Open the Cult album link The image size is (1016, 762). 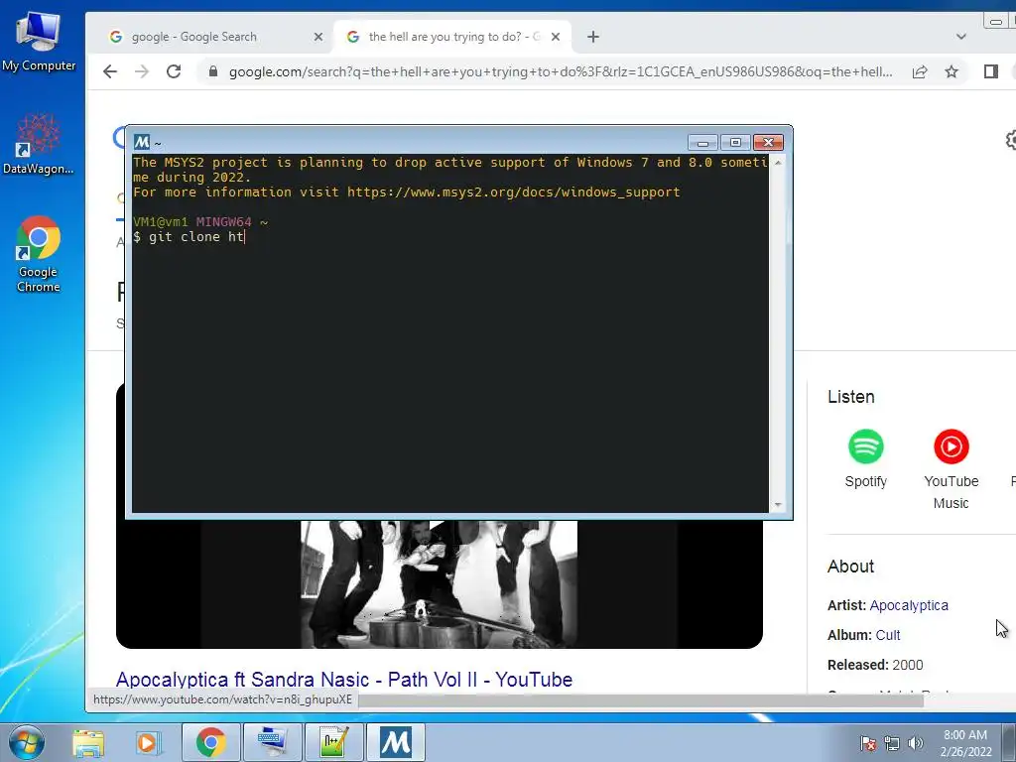point(888,635)
